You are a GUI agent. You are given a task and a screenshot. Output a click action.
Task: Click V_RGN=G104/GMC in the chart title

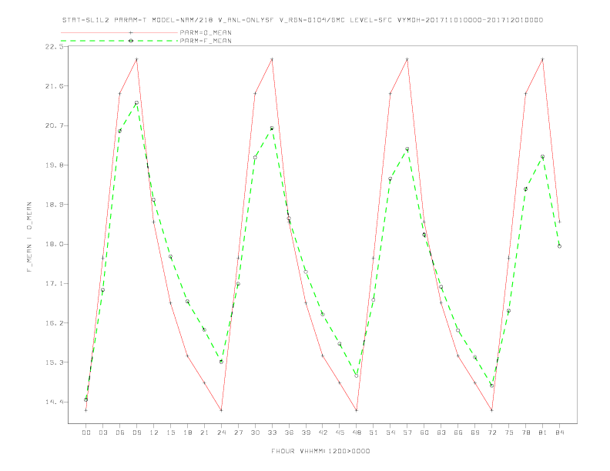coord(313,20)
